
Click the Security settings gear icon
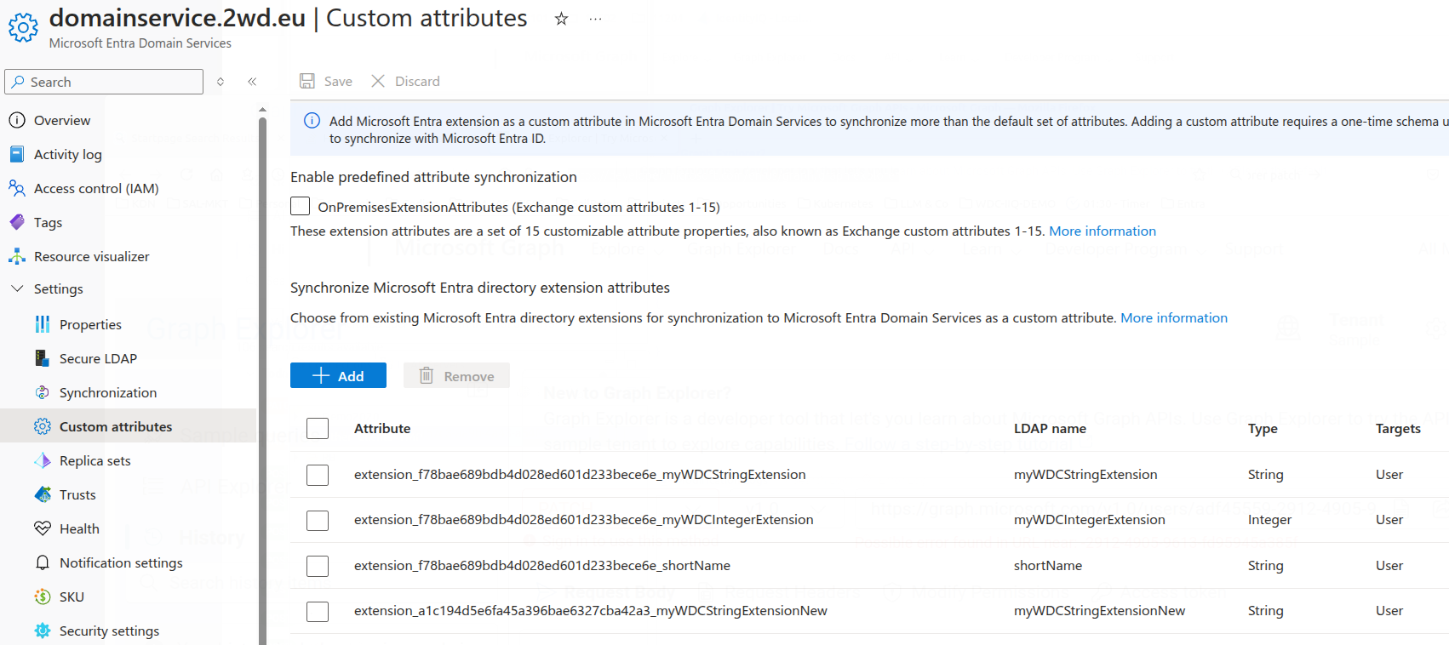point(43,631)
